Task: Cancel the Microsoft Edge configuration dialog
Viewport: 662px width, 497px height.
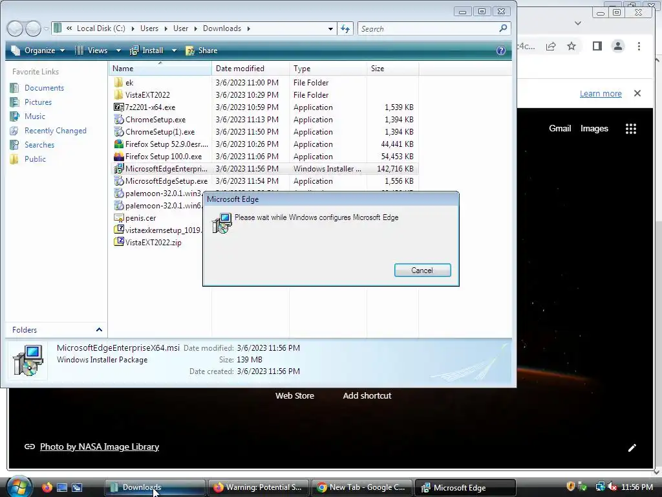Action: 422,271
